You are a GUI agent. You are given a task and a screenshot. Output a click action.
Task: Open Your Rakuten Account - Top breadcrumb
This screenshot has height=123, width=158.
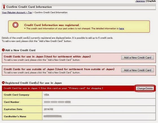17,12
